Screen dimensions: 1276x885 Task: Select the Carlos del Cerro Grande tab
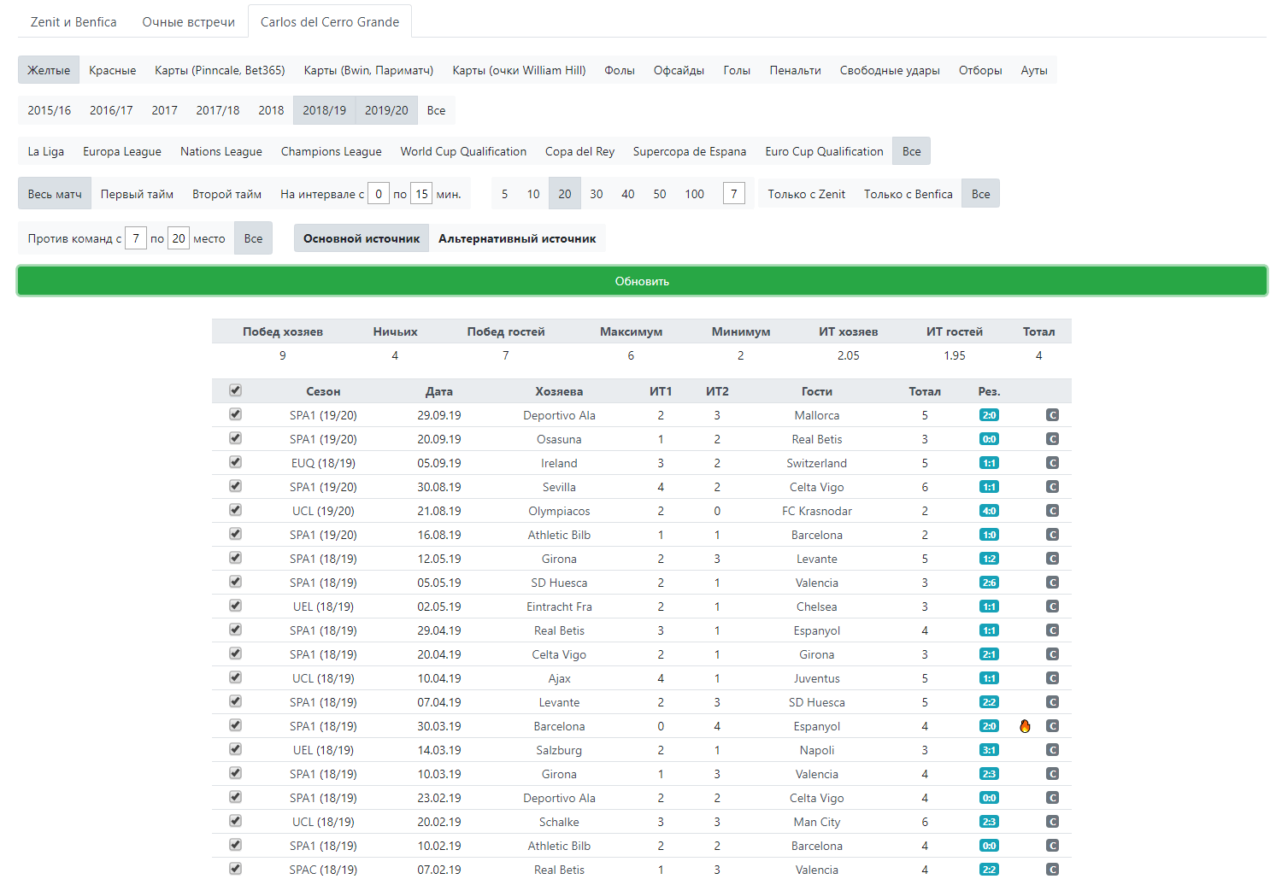pos(330,21)
